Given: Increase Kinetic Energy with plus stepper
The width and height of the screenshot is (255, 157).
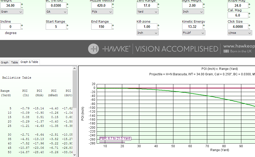Looking at the screenshot, I should click(x=204, y=25).
